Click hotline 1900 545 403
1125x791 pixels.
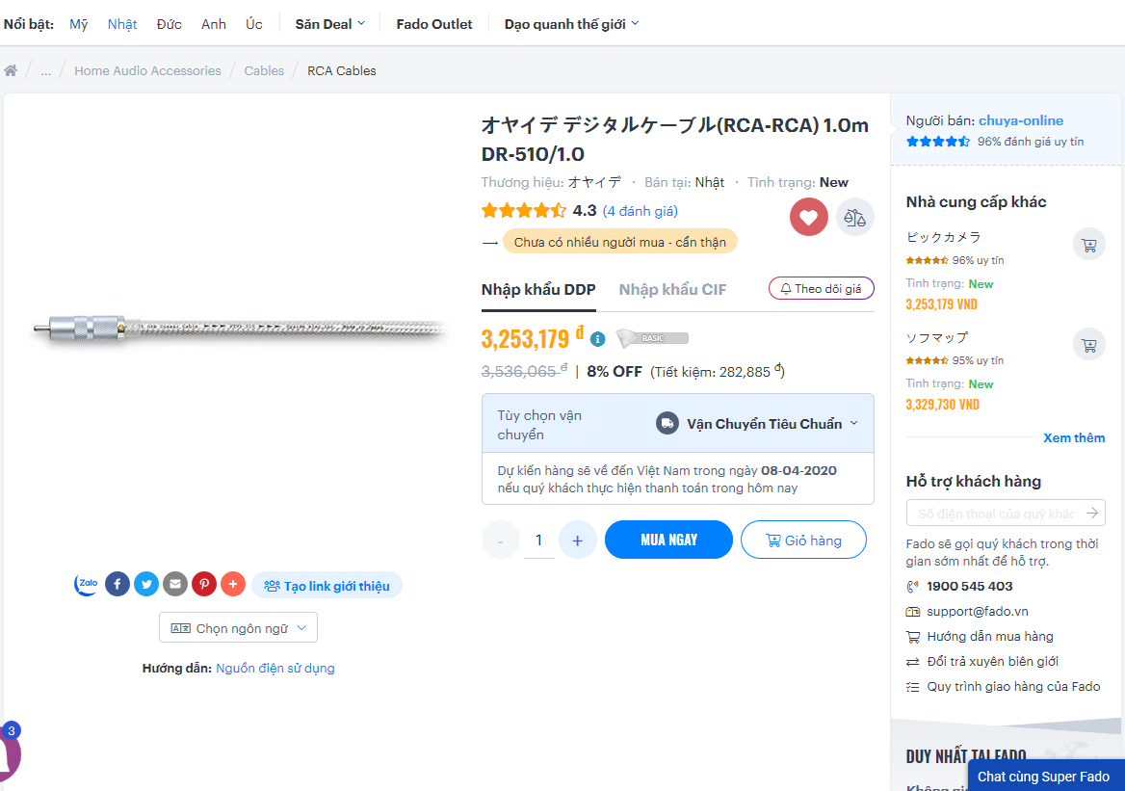969,586
